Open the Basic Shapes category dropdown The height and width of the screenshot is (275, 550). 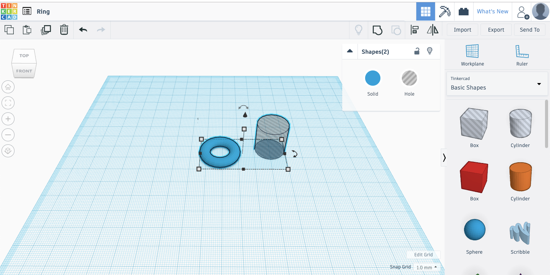pos(497,84)
